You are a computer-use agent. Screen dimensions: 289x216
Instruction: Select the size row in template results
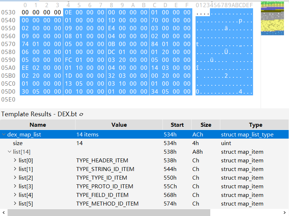(x=144, y=143)
